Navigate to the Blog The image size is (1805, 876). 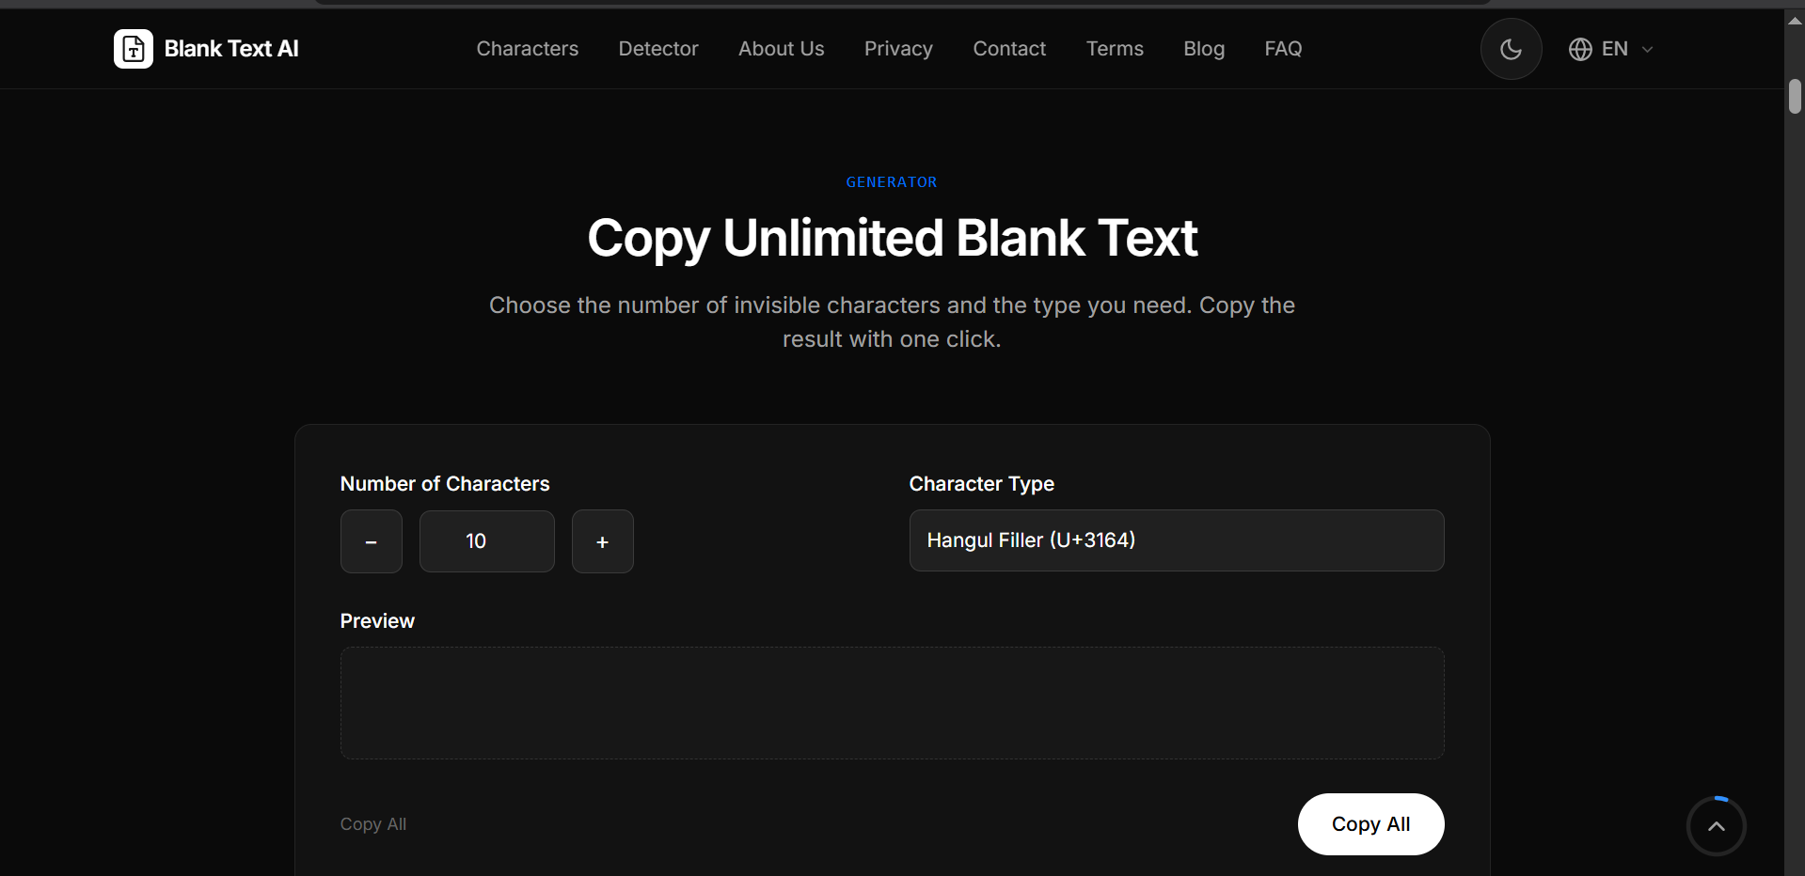tap(1204, 49)
